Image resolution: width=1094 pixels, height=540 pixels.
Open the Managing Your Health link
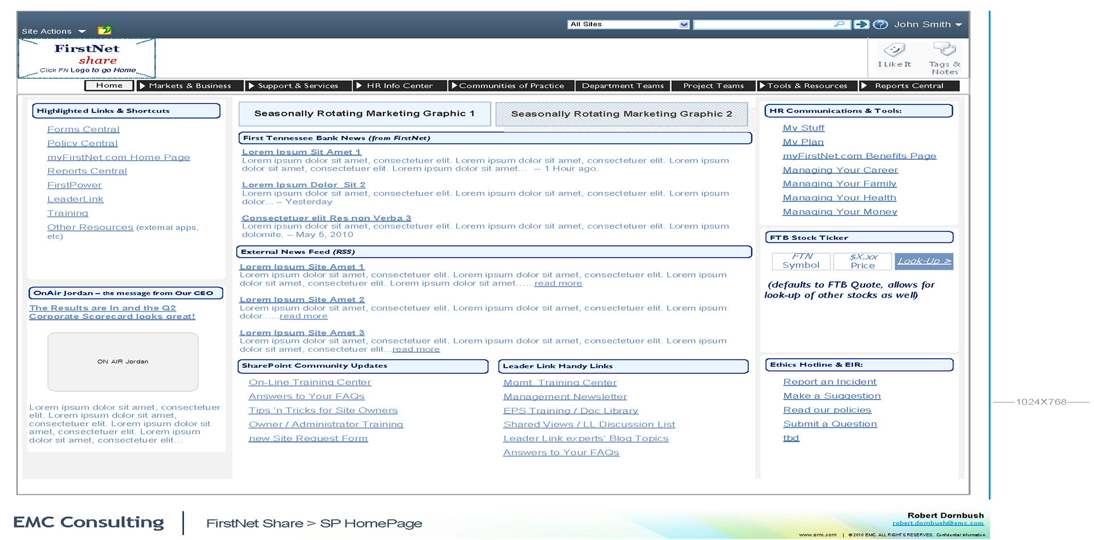point(839,198)
